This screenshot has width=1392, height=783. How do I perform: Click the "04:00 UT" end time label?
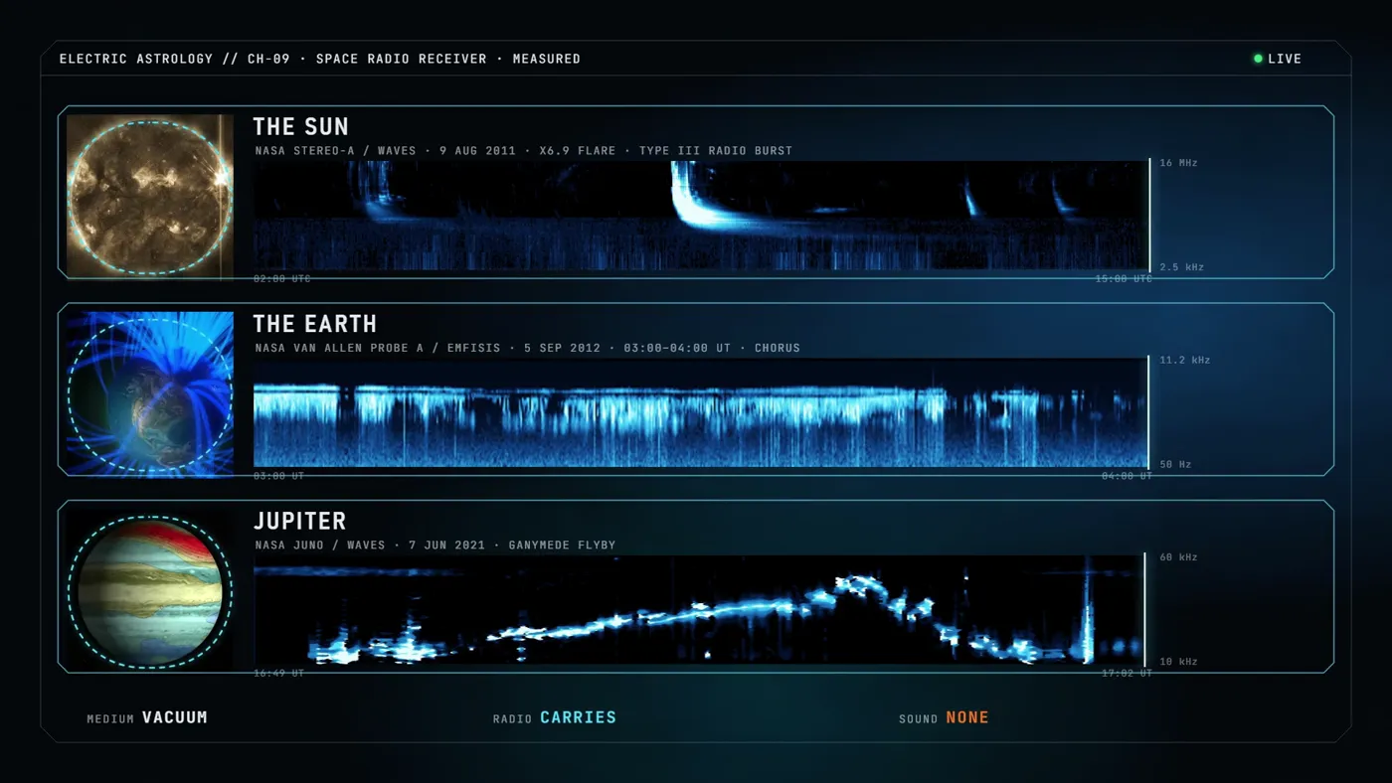pos(1127,476)
